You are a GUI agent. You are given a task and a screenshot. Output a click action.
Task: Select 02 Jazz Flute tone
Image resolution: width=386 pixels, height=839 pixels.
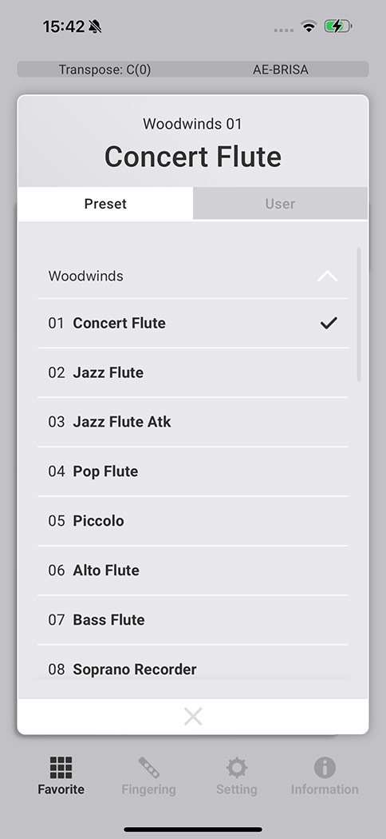193,372
